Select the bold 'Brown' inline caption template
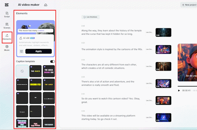The image size is (197, 130). [49, 98]
